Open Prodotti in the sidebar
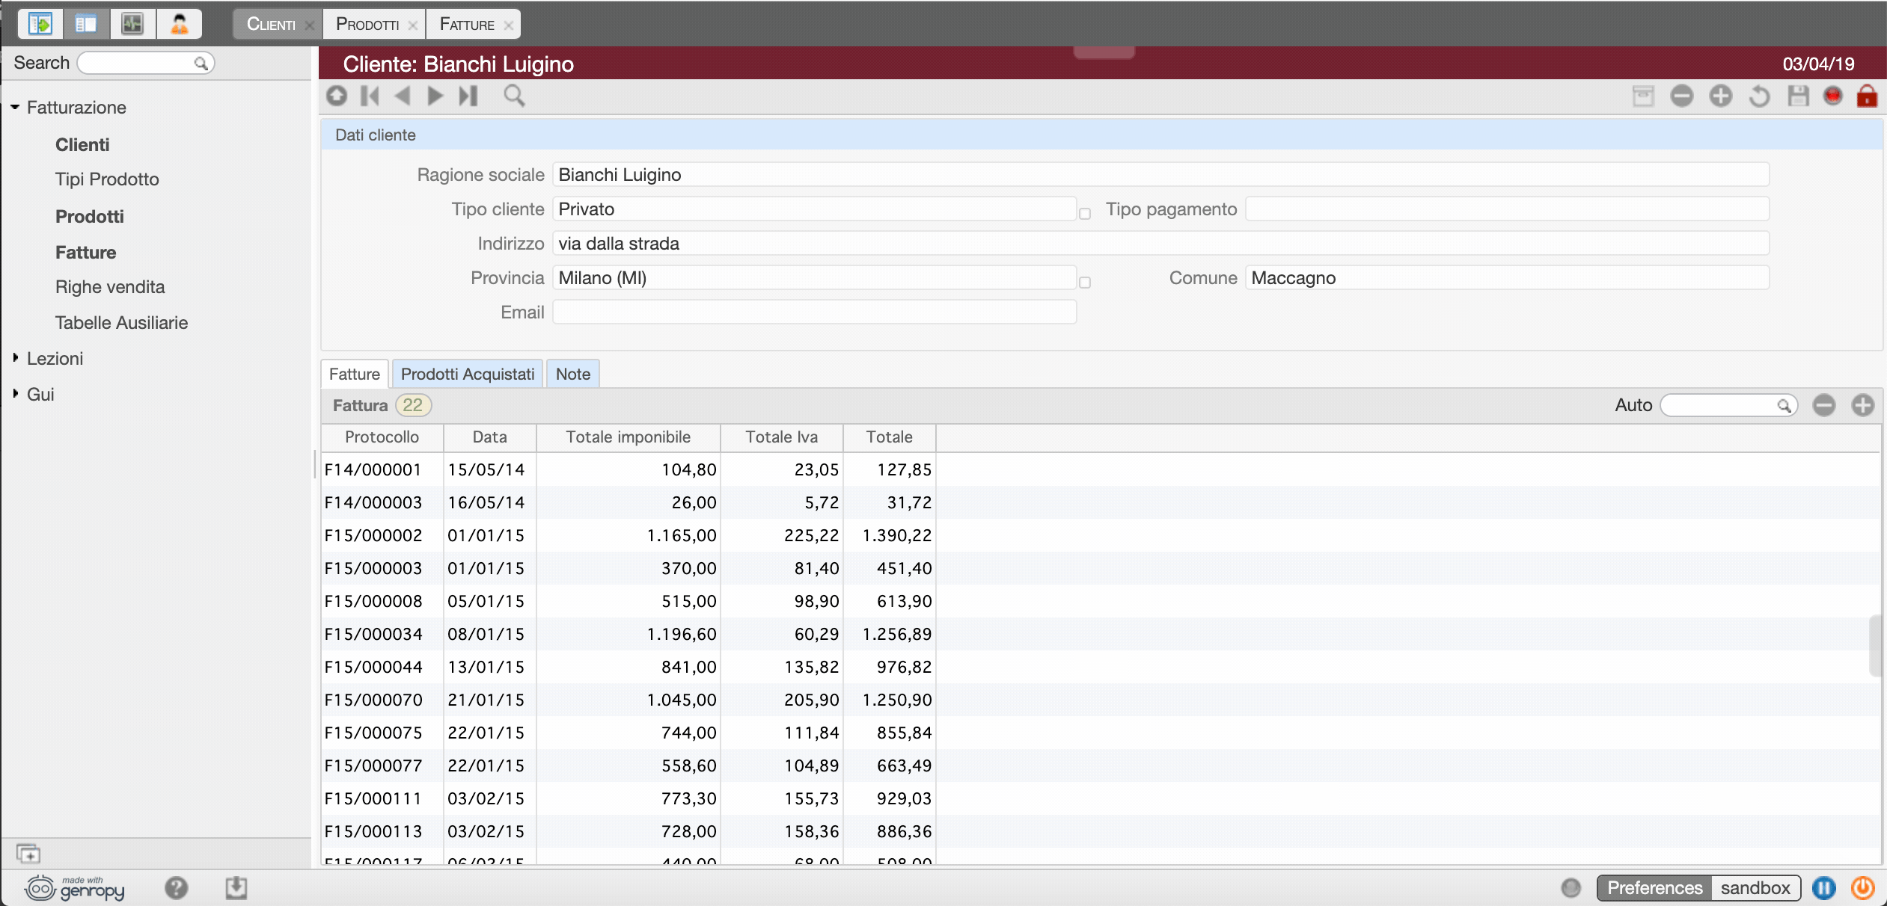The height and width of the screenshot is (906, 1887). (x=90, y=217)
